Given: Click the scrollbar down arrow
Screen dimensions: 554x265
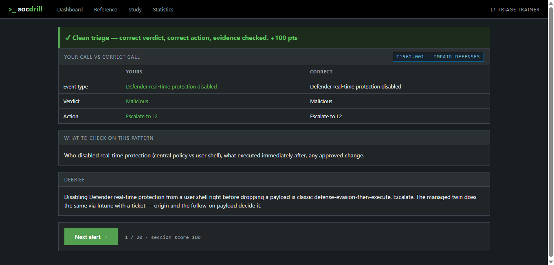Looking at the screenshot, I should (x=551, y=262).
